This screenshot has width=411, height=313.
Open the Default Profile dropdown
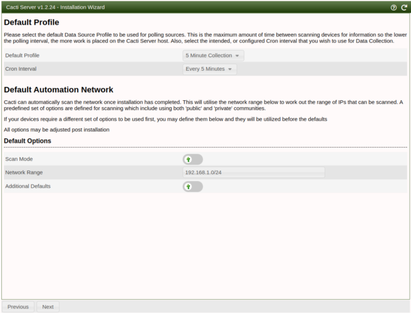pos(214,56)
